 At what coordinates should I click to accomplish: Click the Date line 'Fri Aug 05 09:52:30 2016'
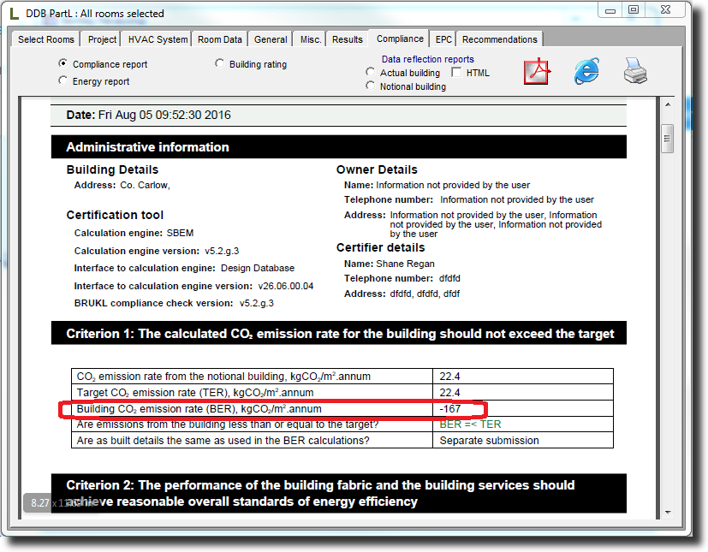click(149, 115)
